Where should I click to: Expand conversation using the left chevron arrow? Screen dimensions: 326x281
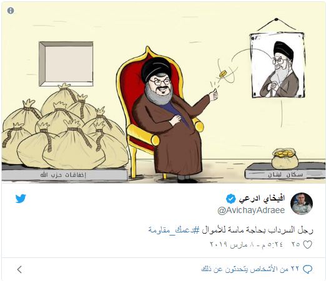[19, 269]
